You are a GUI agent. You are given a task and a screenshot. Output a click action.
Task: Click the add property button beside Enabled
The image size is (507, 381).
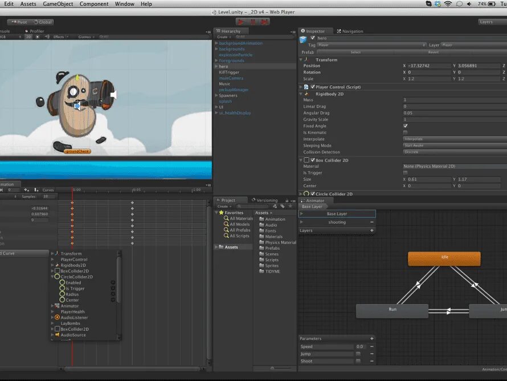pos(113,282)
